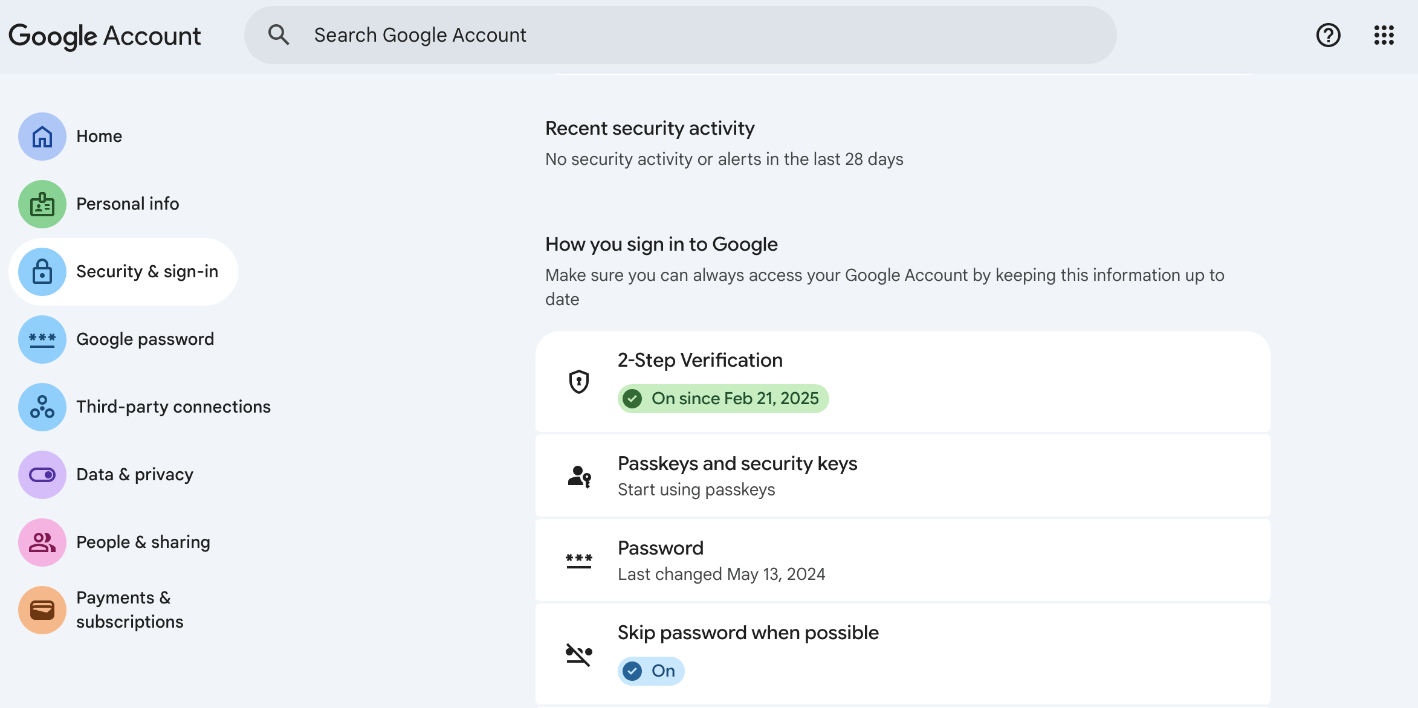The height and width of the screenshot is (708, 1418).
Task: Click the Google password asterisks icon
Action: click(x=42, y=340)
